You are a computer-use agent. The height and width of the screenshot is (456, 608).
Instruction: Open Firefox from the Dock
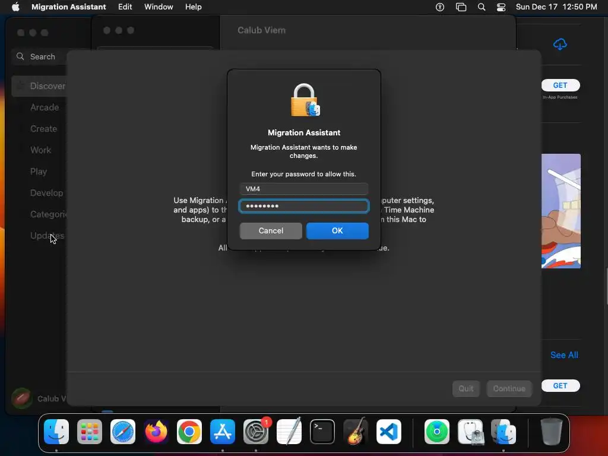pyautogui.click(x=156, y=432)
